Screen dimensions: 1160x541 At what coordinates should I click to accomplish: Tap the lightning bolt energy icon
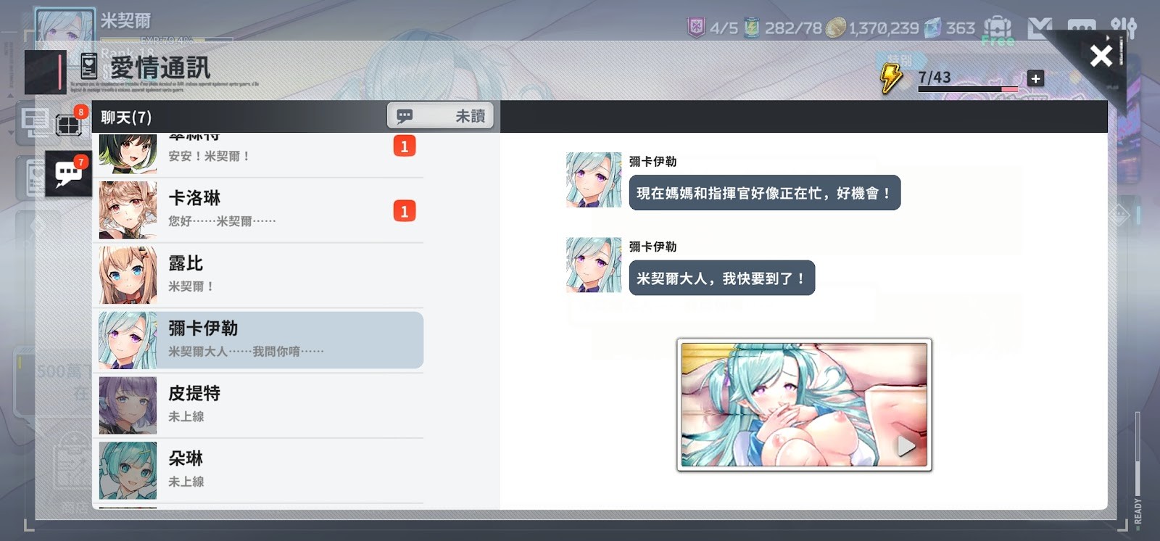pyautogui.click(x=891, y=78)
